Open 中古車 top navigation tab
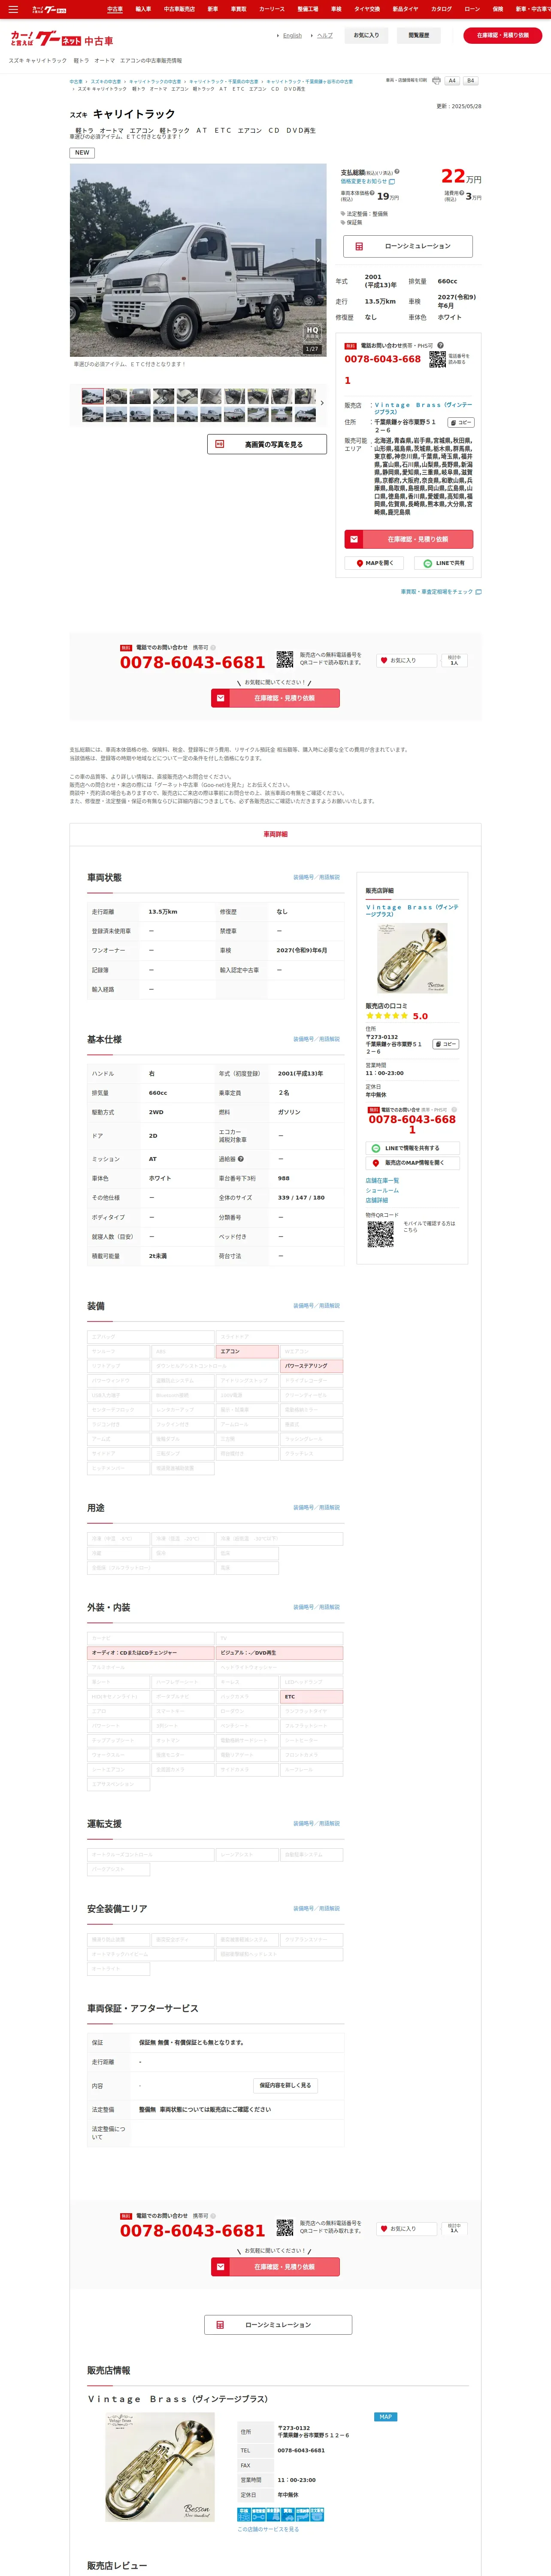The height and width of the screenshot is (2576, 551). (x=115, y=9)
